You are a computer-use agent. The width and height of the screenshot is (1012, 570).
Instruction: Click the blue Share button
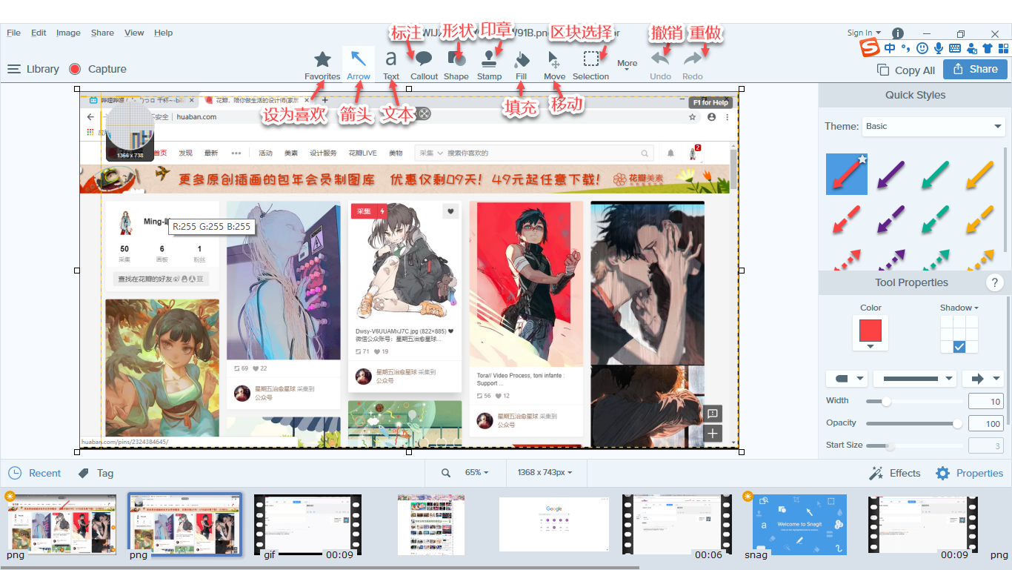point(975,69)
